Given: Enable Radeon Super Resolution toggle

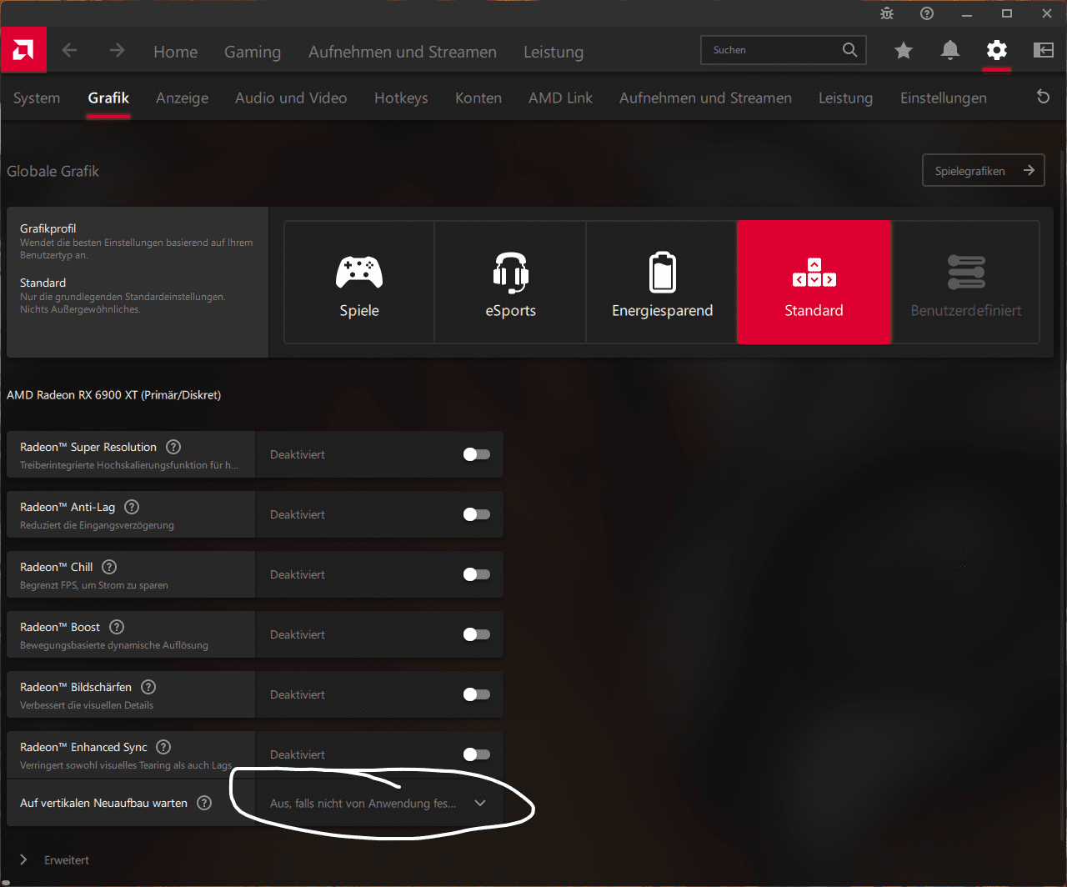Looking at the screenshot, I should [x=477, y=454].
